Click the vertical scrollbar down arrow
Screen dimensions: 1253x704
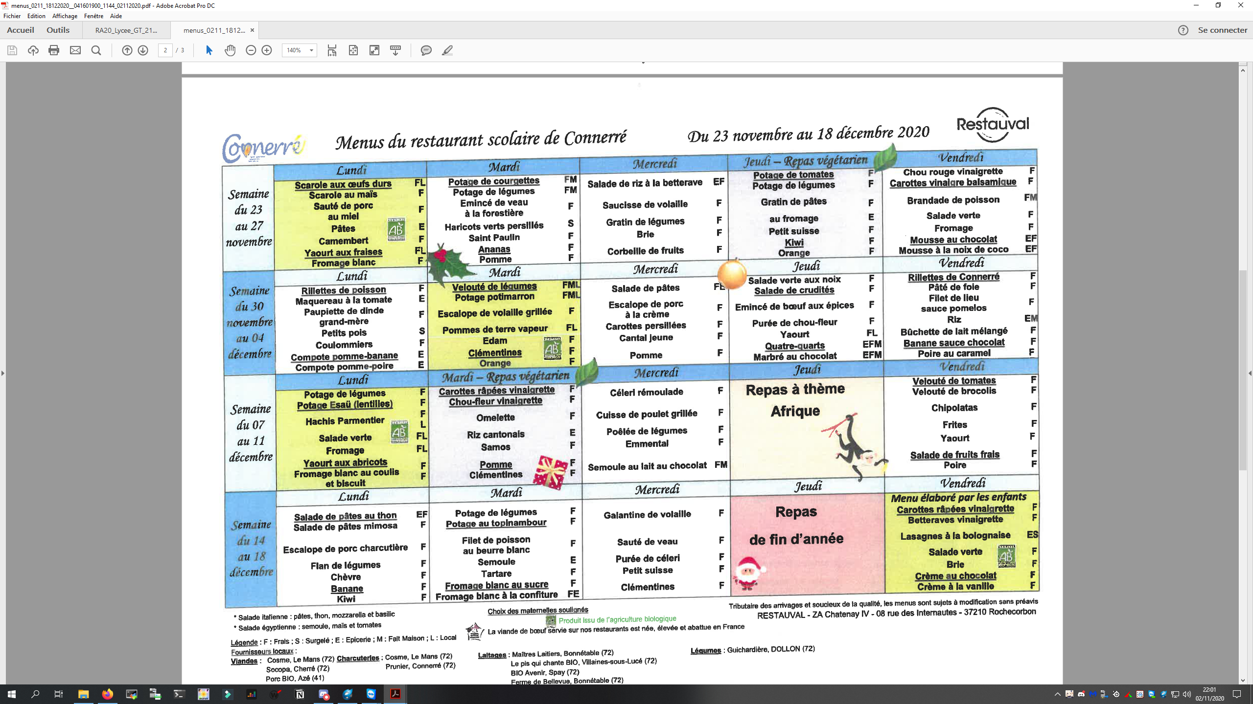tap(1243, 681)
